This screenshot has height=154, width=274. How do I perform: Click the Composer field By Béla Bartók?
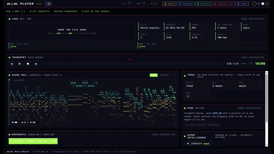click(176, 27)
